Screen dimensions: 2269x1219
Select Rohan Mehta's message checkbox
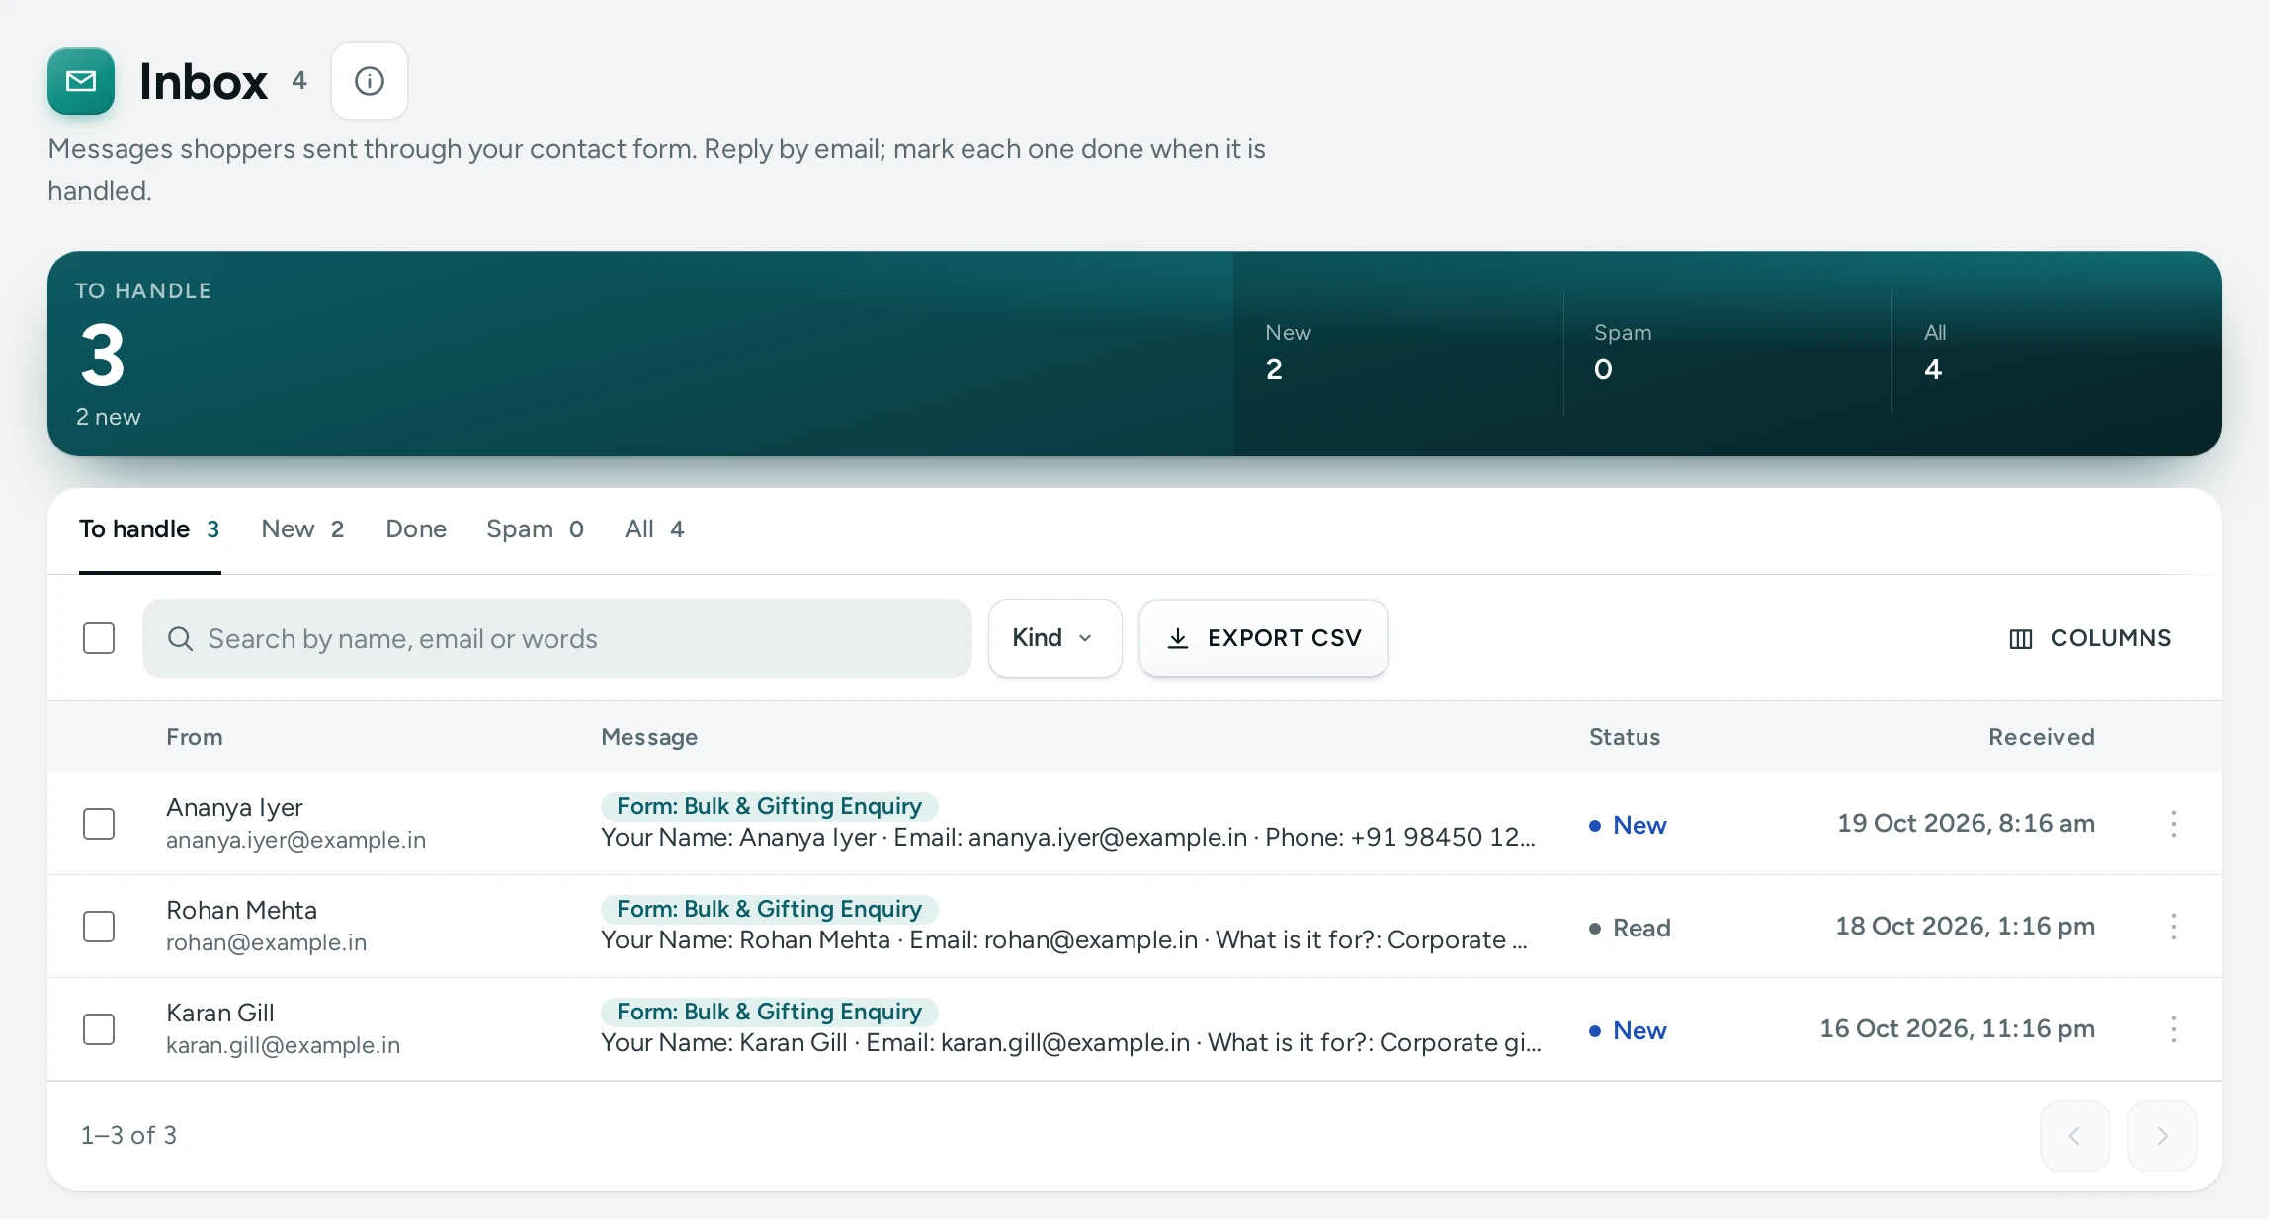(x=99, y=927)
